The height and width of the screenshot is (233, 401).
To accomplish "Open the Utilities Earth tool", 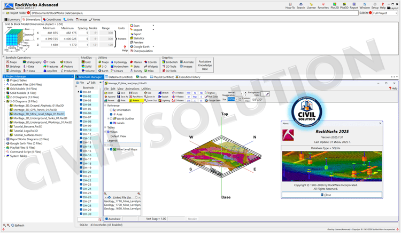I will coord(103,71).
